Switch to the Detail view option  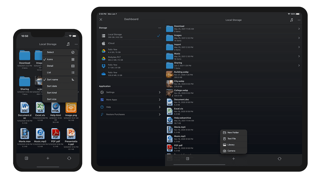point(60,66)
